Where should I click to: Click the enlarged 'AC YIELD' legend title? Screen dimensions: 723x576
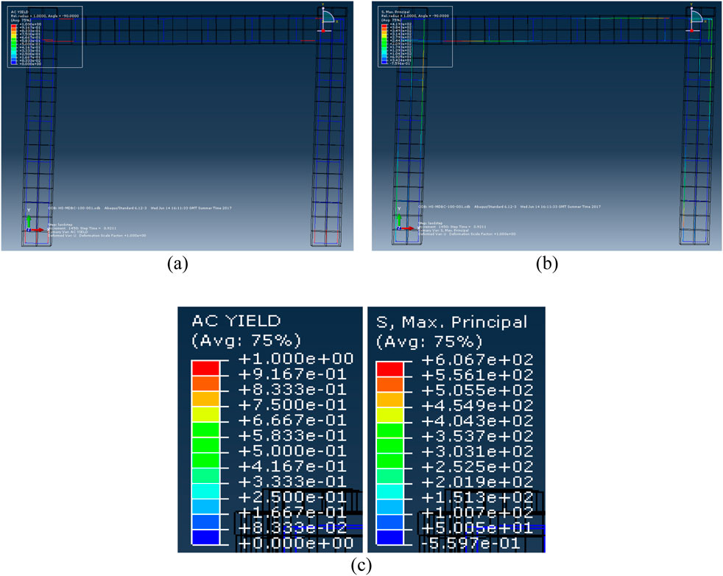click(236, 321)
